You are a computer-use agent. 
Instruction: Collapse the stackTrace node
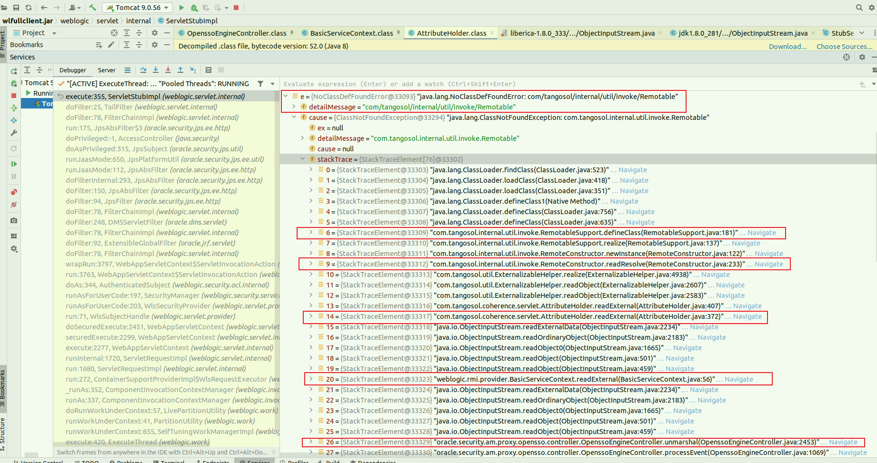tap(302, 159)
